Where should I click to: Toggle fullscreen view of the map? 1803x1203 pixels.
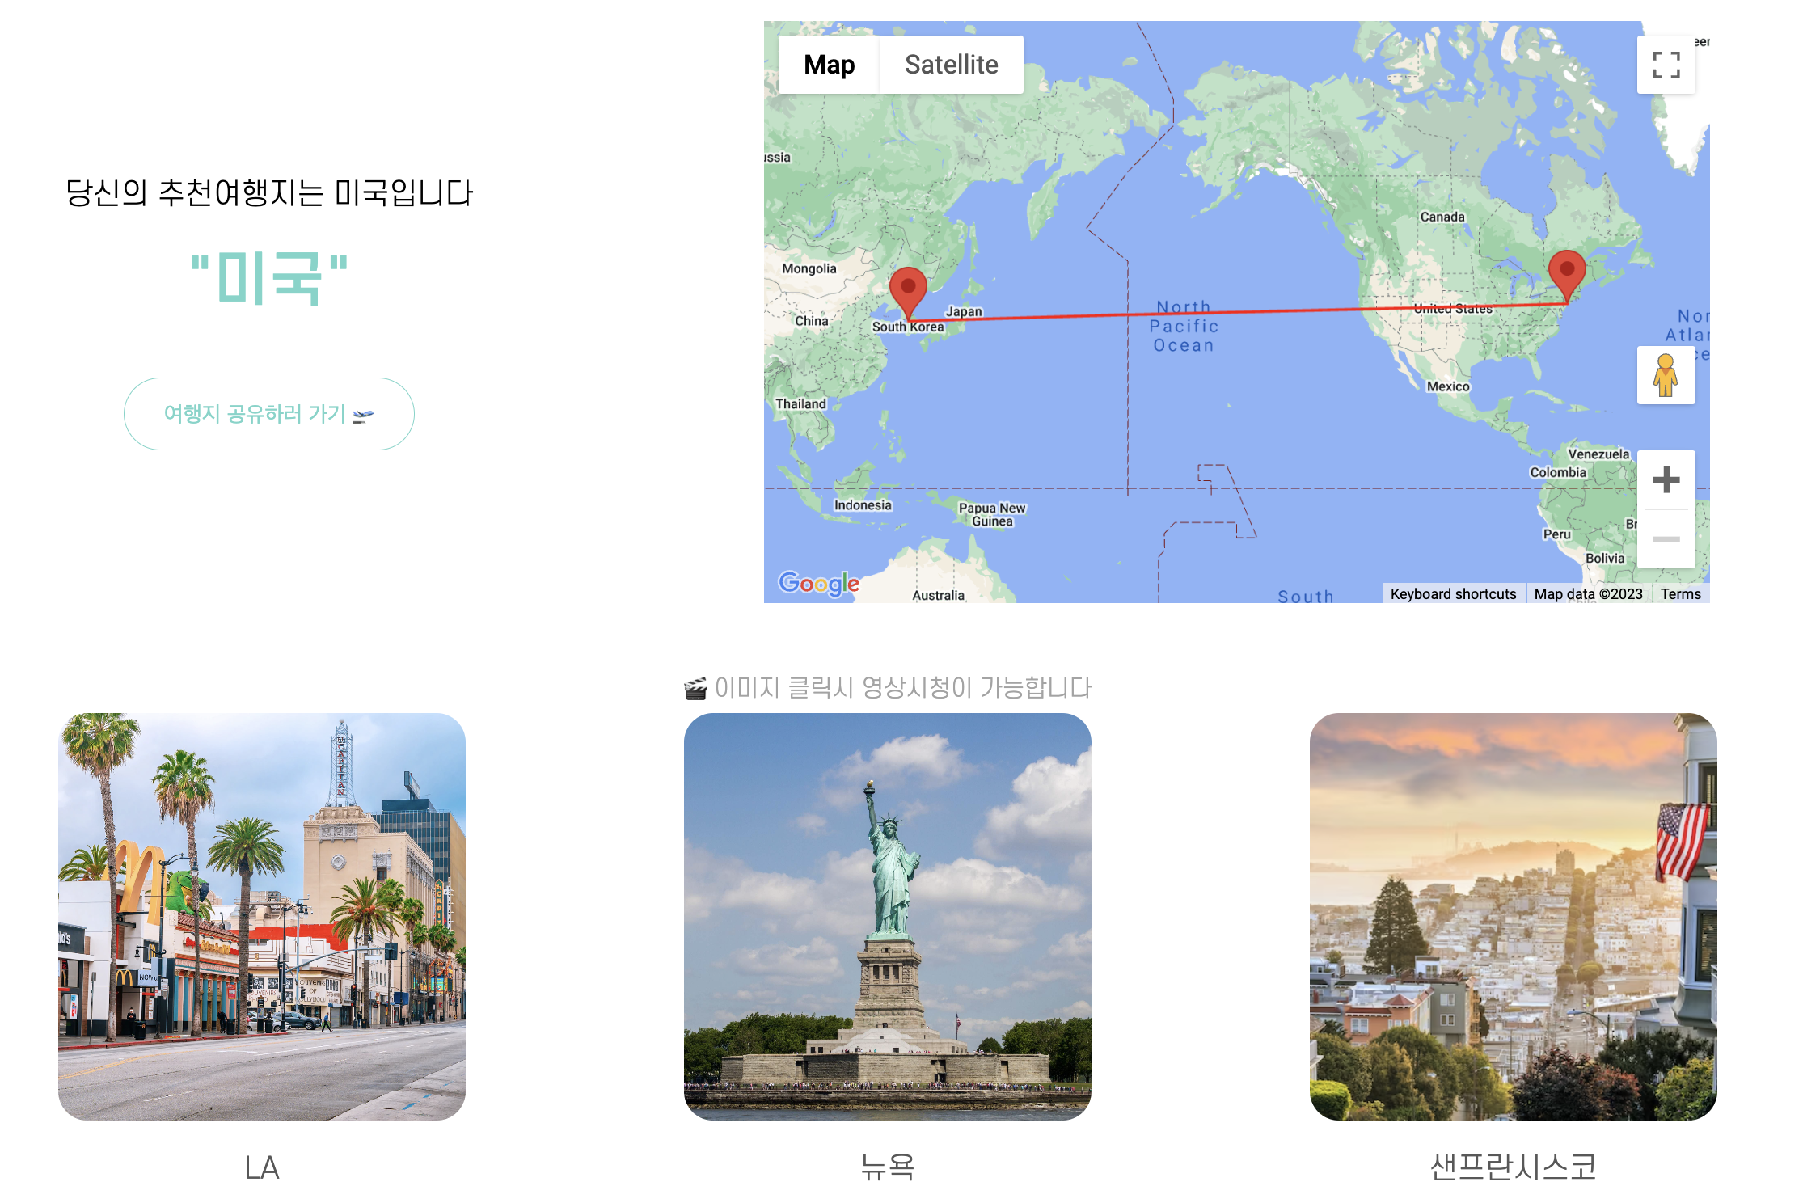tap(1666, 65)
